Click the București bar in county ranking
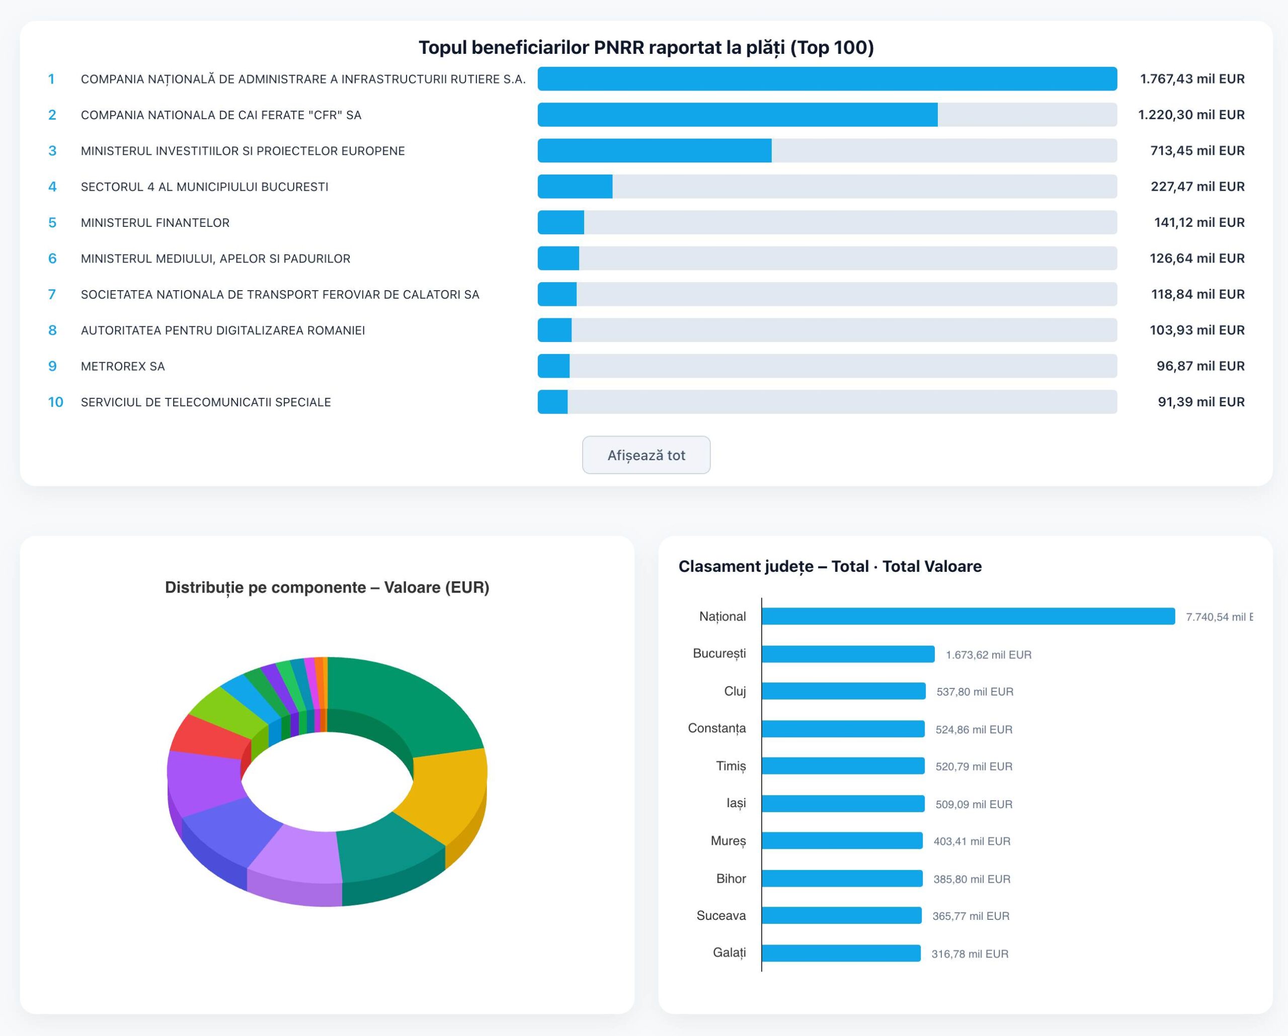This screenshot has width=1288, height=1036. pyautogui.click(x=848, y=654)
